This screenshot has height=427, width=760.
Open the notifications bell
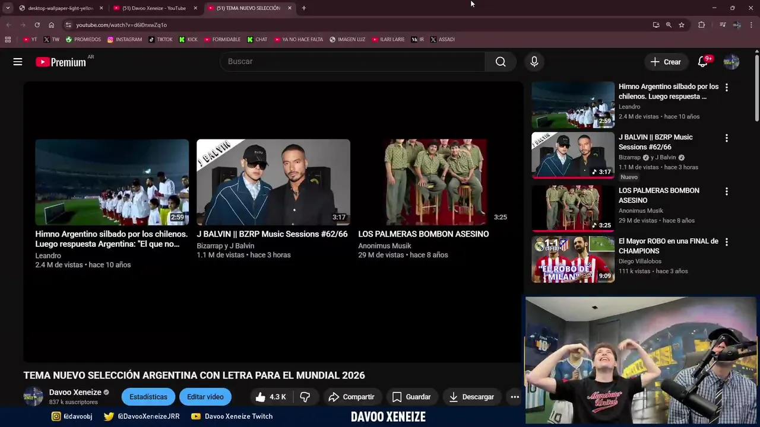[702, 62]
